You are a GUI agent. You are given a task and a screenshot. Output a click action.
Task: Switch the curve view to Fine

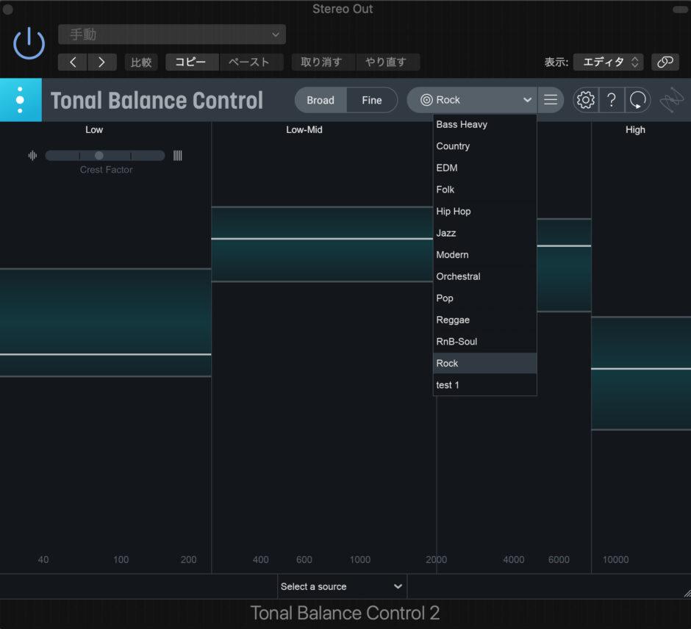371,100
